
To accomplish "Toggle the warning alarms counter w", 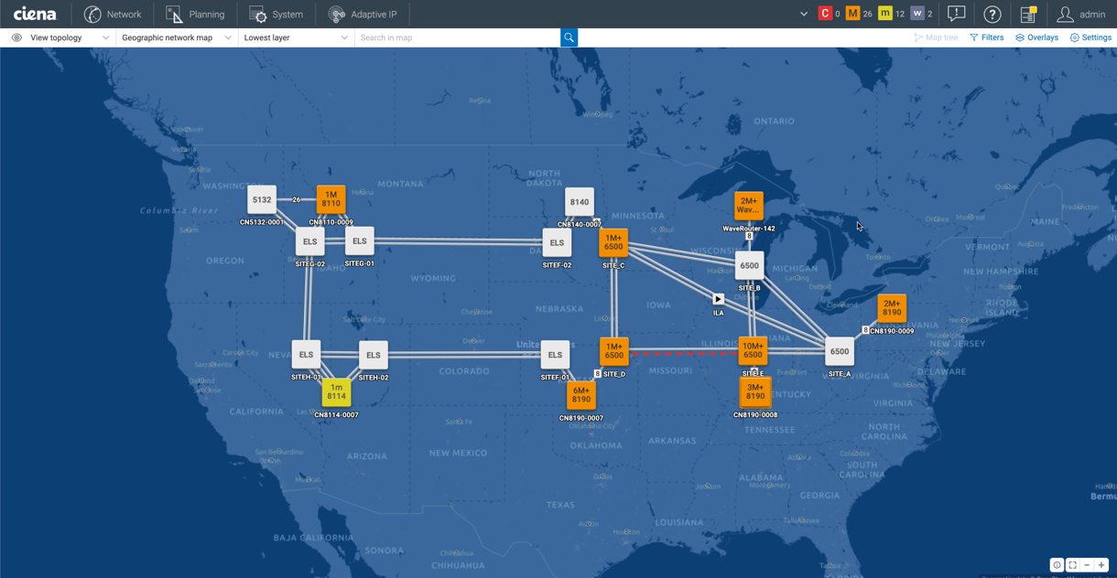I will [916, 14].
